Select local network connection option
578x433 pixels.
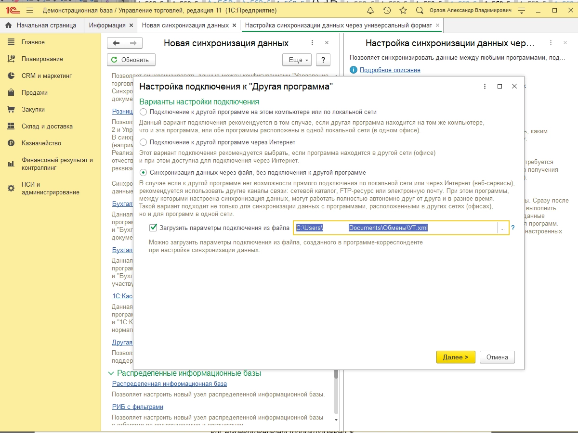(x=143, y=112)
